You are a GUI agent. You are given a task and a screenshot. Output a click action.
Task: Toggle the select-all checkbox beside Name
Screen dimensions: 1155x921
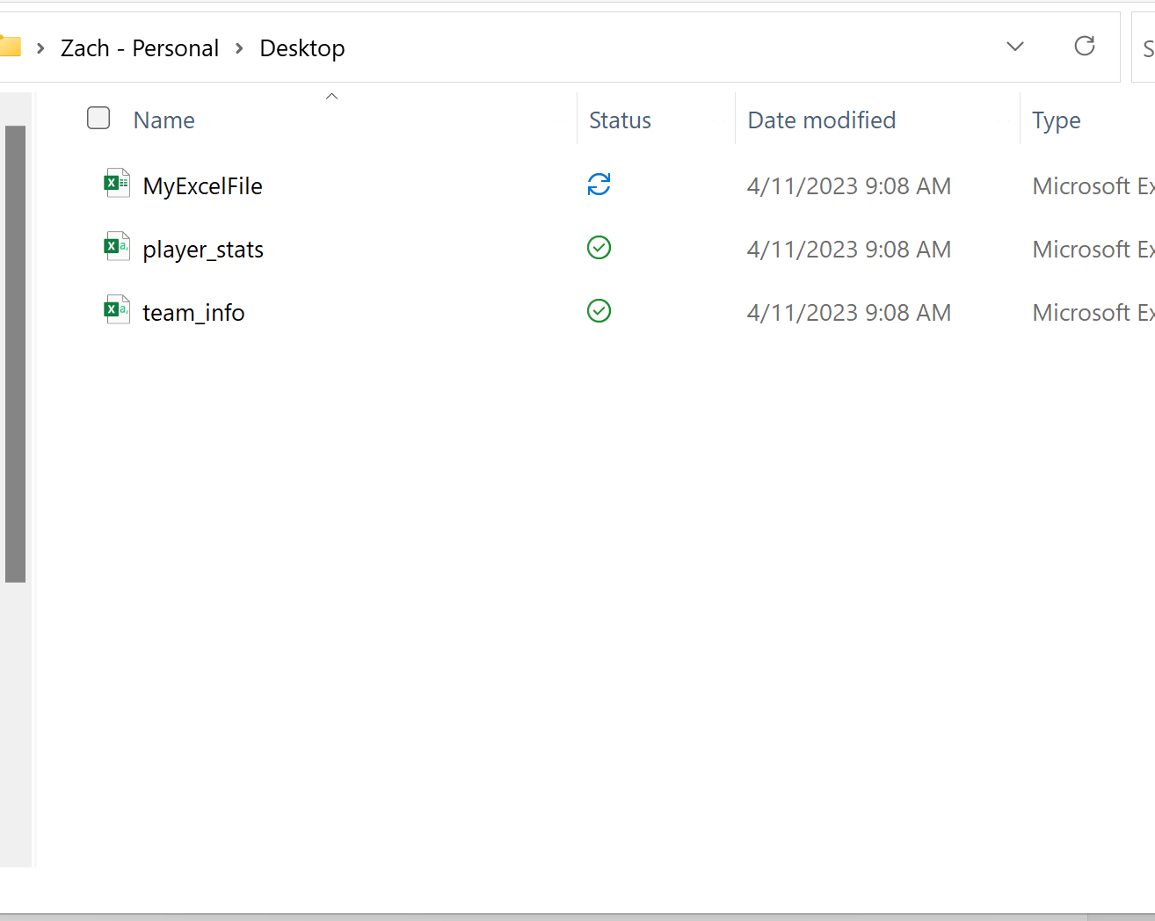point(98,118)
